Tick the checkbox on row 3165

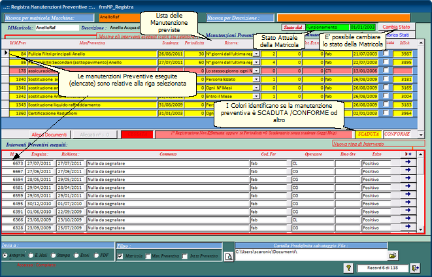[386, 88]
